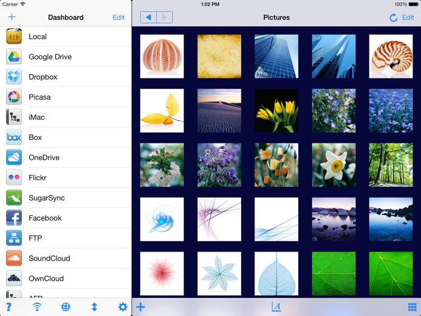Tap the Wi-Fi sharing icon
The width and height of the screenshot is (421, 316).
tap(37, 307)
